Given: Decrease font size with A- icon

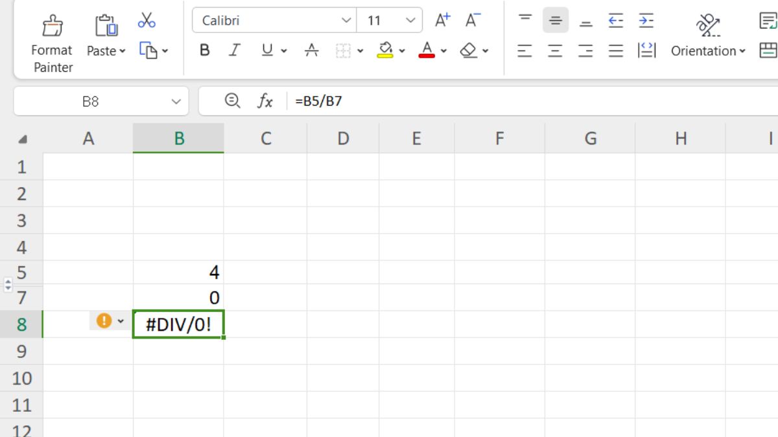Looking at the screenshot, I should (473, 21).
